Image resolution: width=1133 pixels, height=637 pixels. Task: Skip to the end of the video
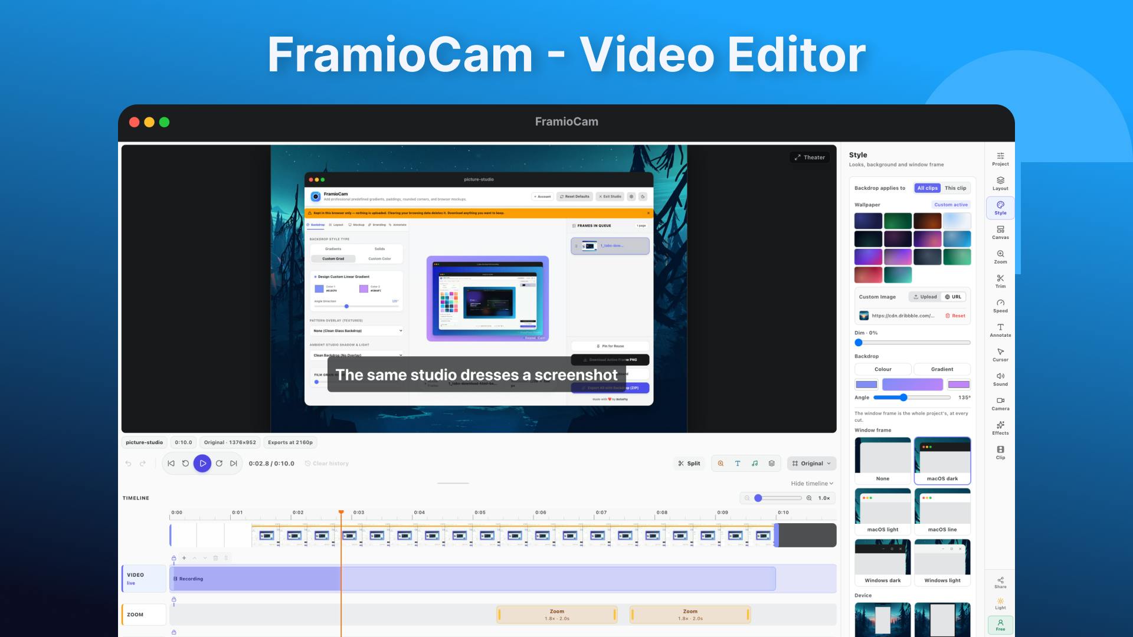(x=234, y=464)
